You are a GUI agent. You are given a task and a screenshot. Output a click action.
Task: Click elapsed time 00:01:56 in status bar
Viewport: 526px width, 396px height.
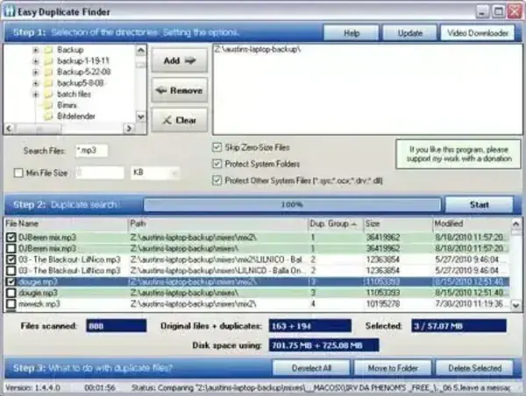click(x=100, y=388)
